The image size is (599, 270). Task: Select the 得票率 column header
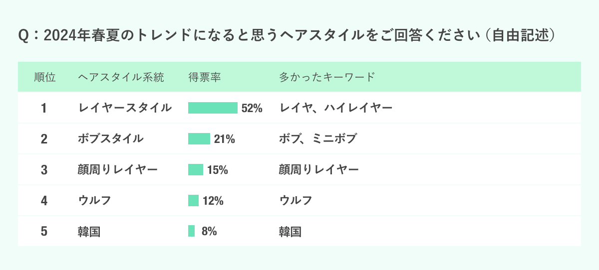pos(205,77)
